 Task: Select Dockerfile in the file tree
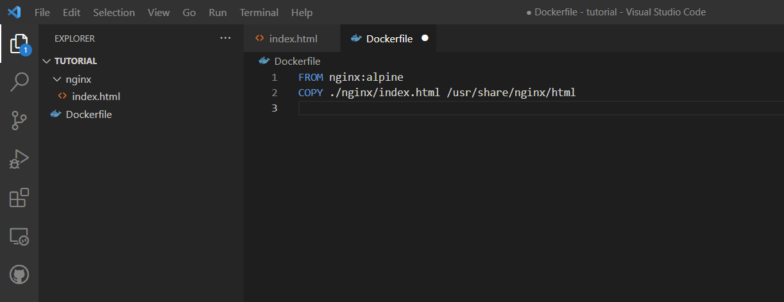89,115
